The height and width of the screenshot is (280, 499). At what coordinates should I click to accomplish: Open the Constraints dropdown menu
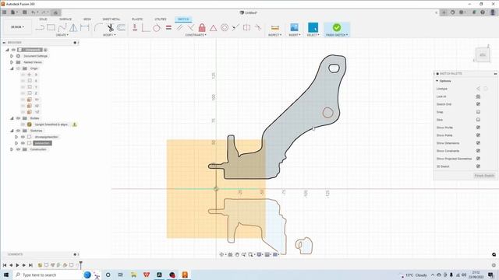click(x=196, y=35)
